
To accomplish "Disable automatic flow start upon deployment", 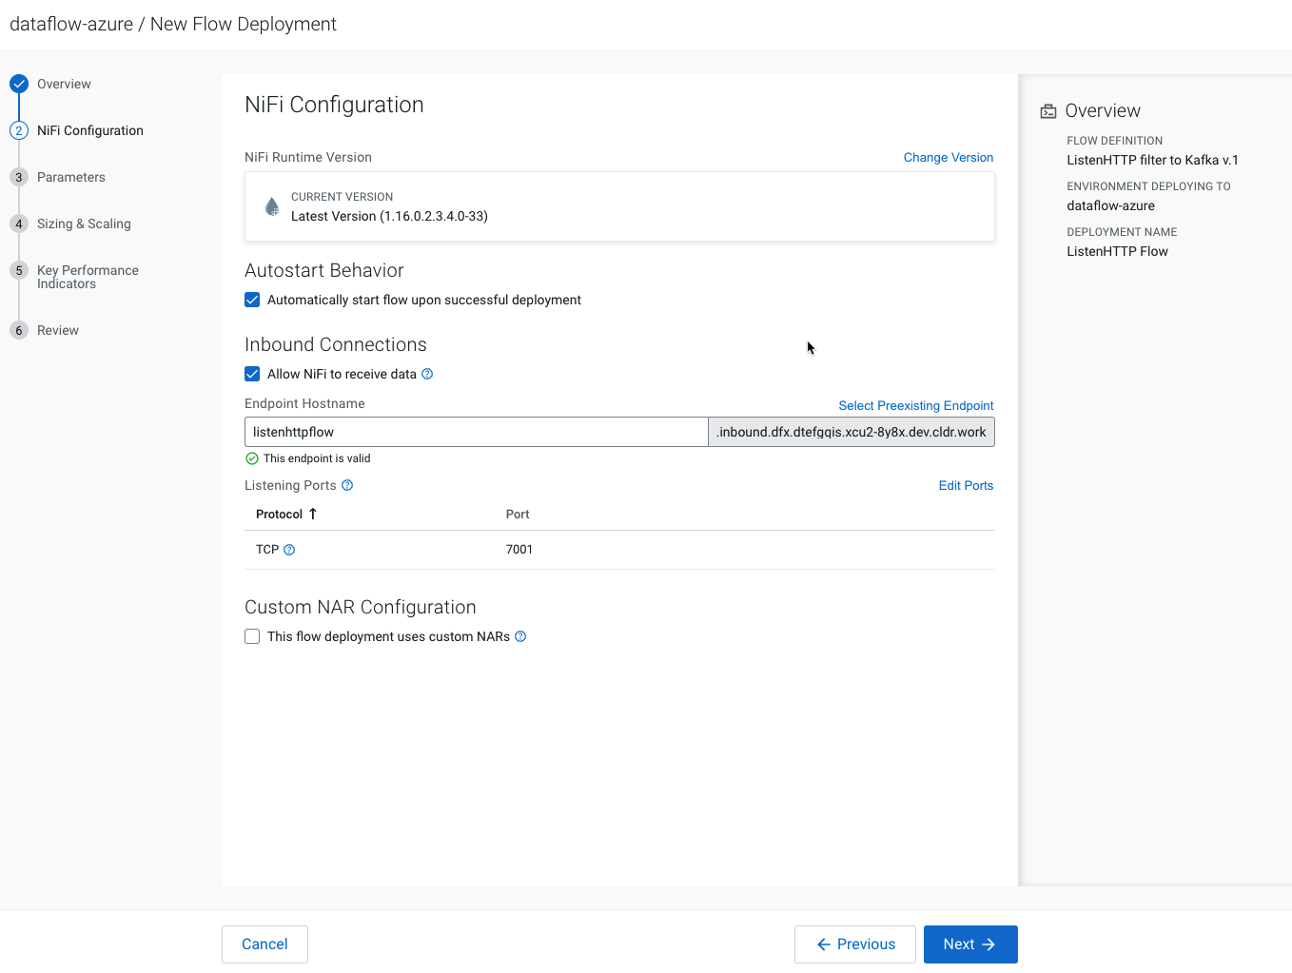I will point(252,300).
